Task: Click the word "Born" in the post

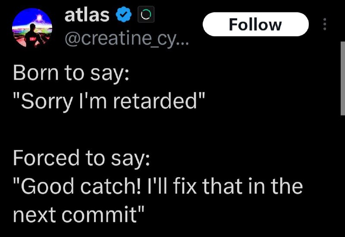Action: [x=36, y=73]
